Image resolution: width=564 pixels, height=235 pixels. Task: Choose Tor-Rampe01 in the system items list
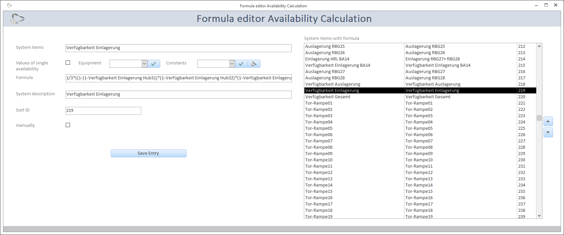click(319, 103)
